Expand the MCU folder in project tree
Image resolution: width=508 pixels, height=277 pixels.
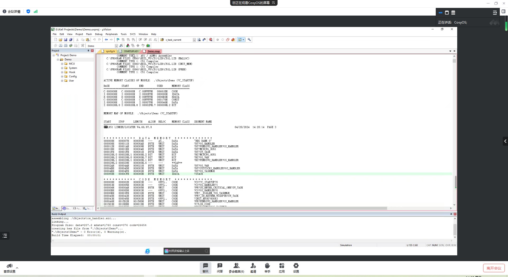(x=62, y=64)
